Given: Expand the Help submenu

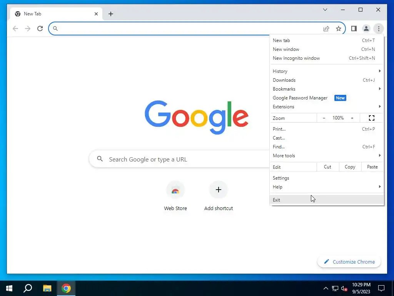Looking at the screenshot, I should click(x=327, y=187).
